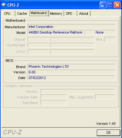The image size is (122, 138).
Task: Click the BIOS Brand label
Action: [x=21, y=67]
